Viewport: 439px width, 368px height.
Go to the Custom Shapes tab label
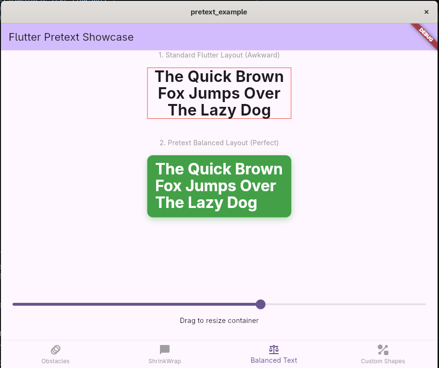[383, 361]
